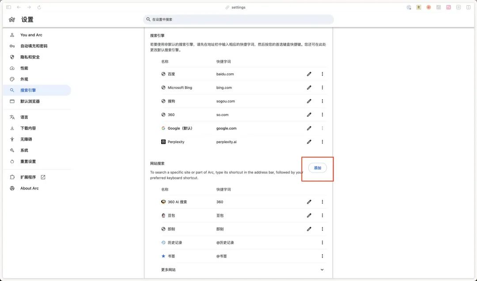477x281 pixels.
Task: Open more options for so.com row
Action: pos(322,115)
